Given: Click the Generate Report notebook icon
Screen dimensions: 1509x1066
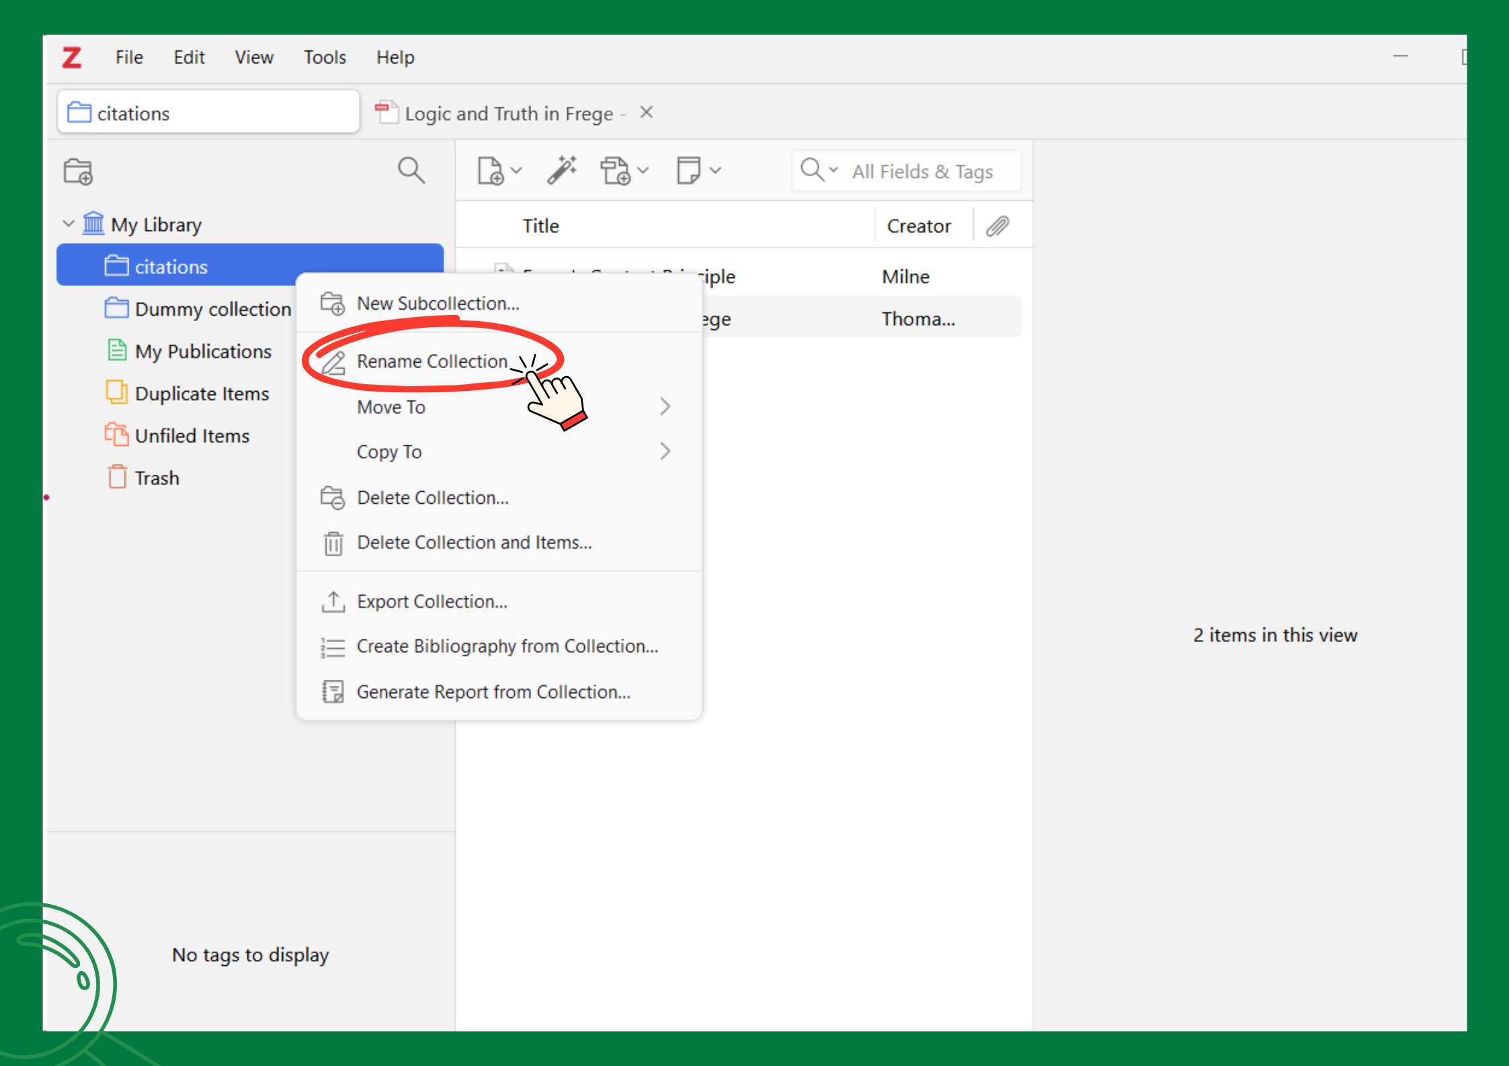Looking at the screenshot, I should (333, 691).
